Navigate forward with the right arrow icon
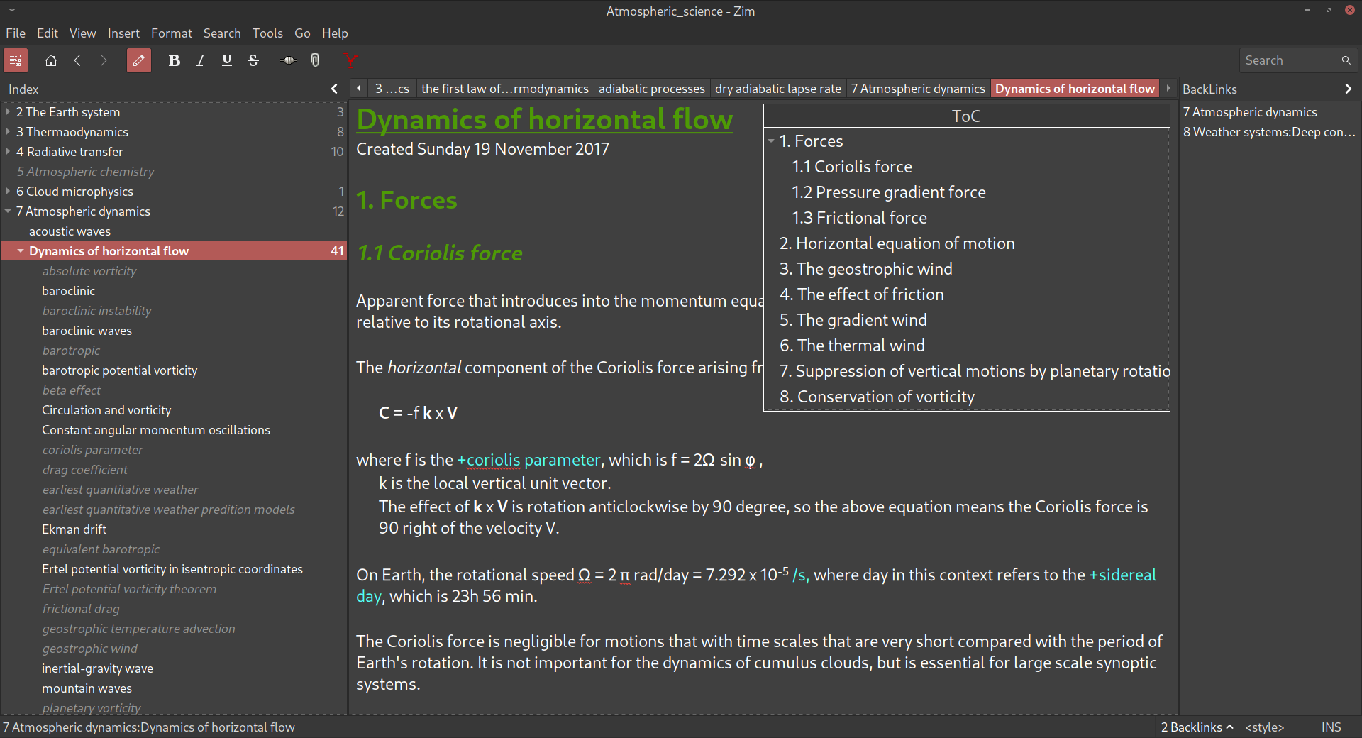 tap(104, 60)
